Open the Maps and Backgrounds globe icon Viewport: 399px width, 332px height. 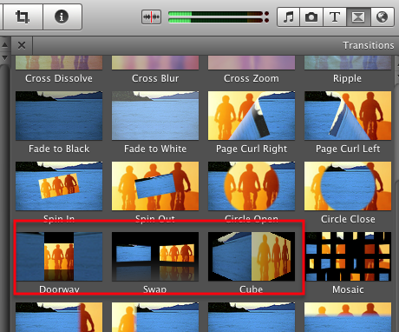pos(383,17)
